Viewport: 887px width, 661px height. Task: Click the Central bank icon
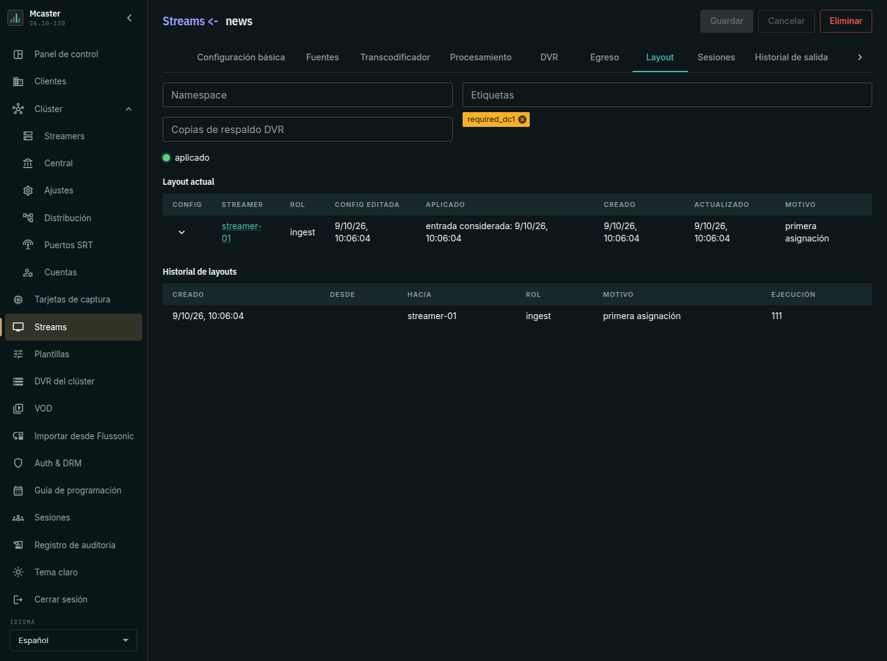pos(28,163)
